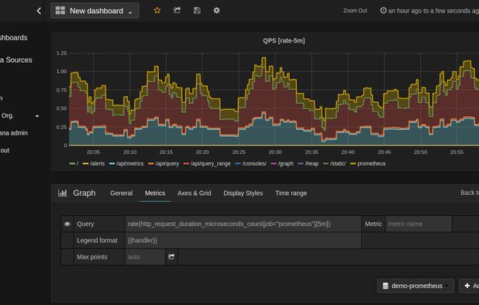Toggle the /static/ legend series
Screen dimensions: 479x305
coord(335,164)
